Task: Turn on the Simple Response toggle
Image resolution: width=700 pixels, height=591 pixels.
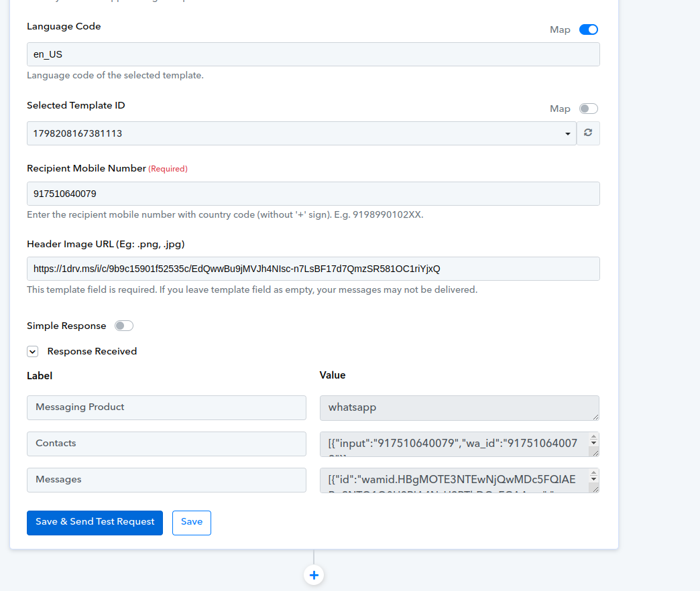Action: click(123, 326)
